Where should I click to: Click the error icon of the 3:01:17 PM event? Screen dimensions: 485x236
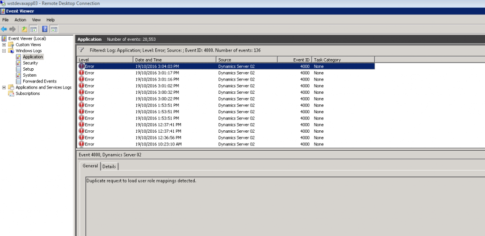tap(81, 73)
